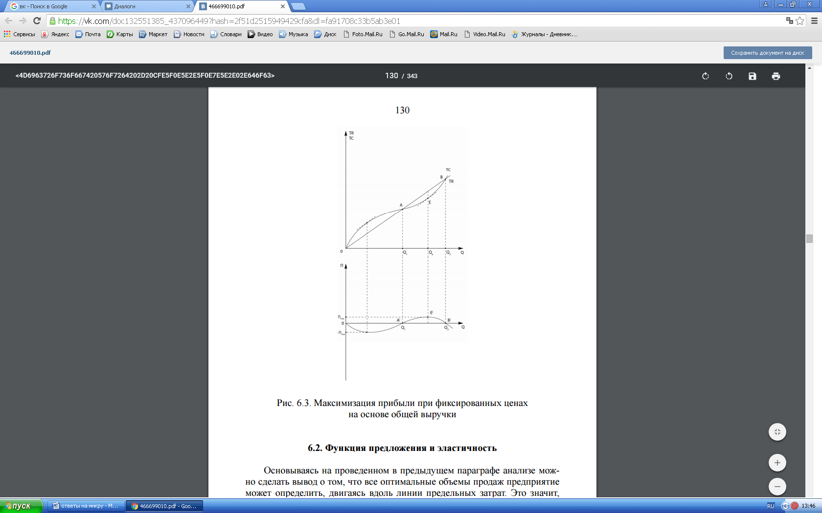Image resolution: width=822 pixels, height=513 pixels.
Task: Open the 466699010.pdf Chrome taskbar item
Action: pos(164,506)
